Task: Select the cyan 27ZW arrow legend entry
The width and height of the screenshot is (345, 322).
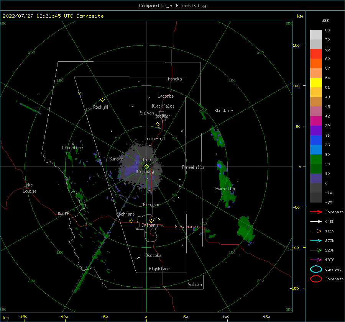Action: 316,241
